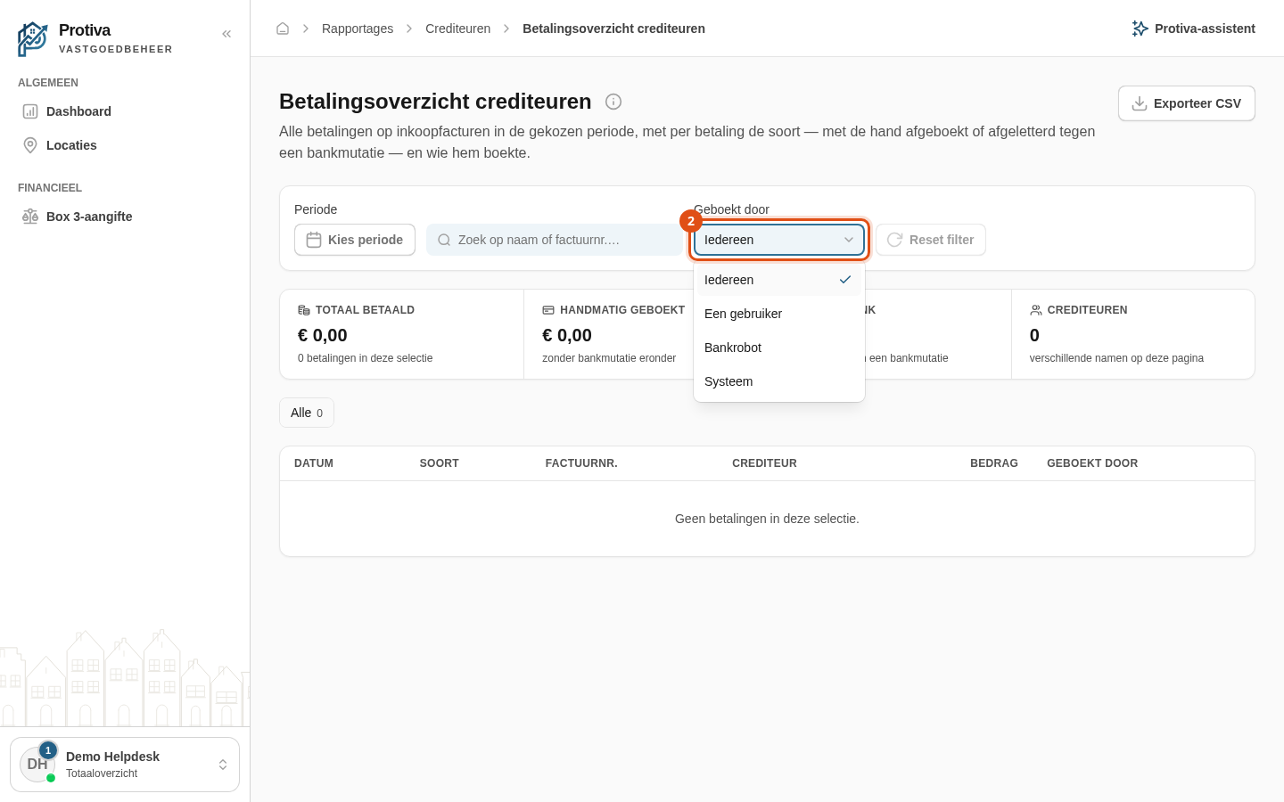Click the 'Geen betalingen in deze selectie.' message
The height and width of the screenshot is (802, 1284).
[x=767, y=519]
